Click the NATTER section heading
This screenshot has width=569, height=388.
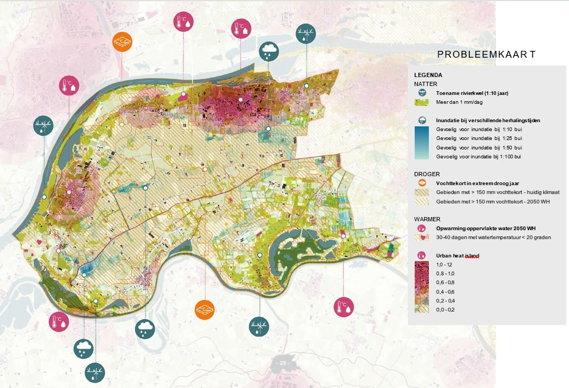(426, 84)
